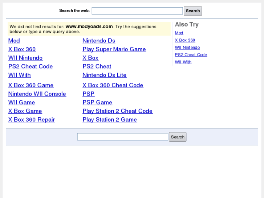Open the large X Box 360 link

pyautogui.click(x=22, y=49)
